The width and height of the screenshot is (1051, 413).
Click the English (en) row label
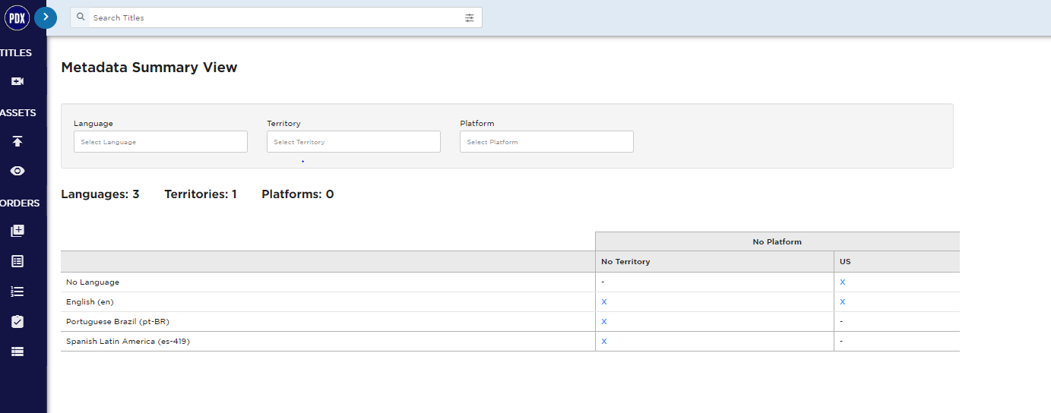click(90, 302)
